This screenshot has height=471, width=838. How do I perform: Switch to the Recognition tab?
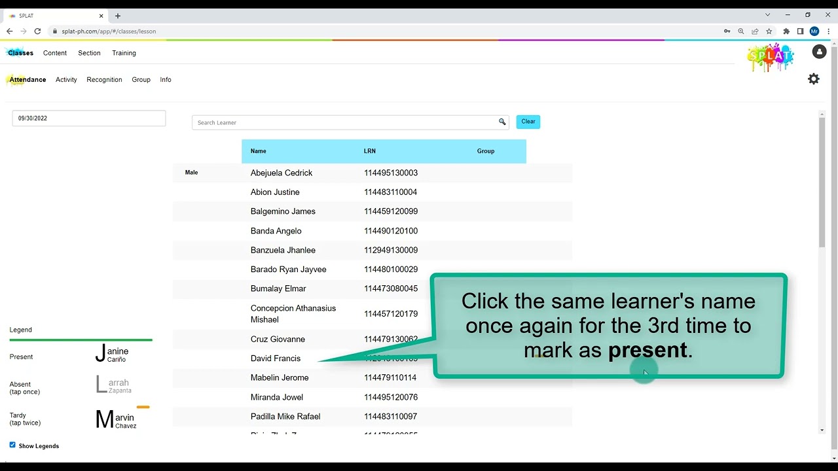104,80
